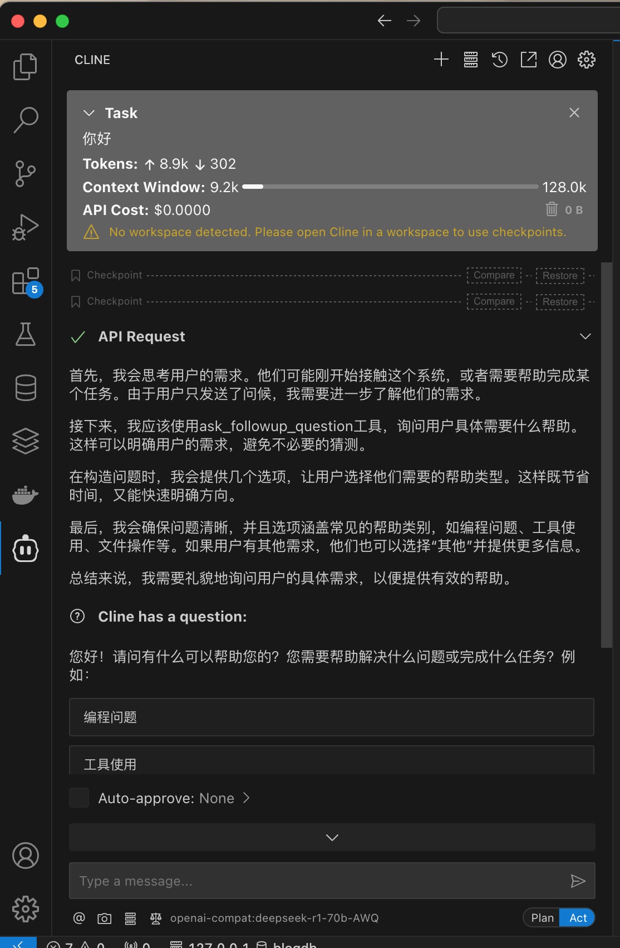Delete task using the trash icon
The height and width of the screenshot is (948, 620).
[552, 209]
